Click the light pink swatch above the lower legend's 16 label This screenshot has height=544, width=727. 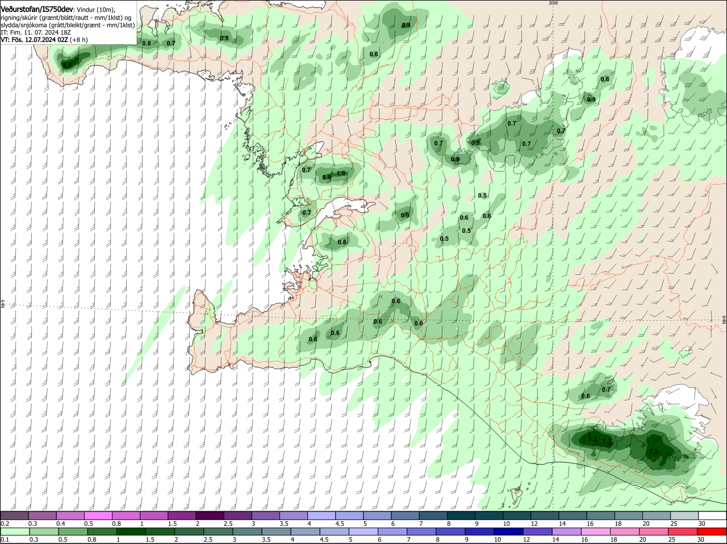596,532
